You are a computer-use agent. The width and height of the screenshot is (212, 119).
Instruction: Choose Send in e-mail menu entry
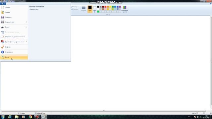tap(14, 37)
